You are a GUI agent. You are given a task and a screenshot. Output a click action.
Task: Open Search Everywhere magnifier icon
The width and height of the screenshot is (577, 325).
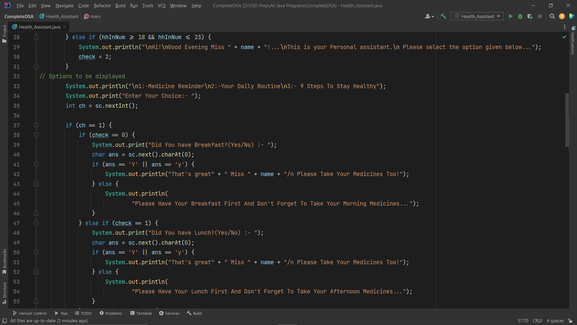(x=552, y=17)
